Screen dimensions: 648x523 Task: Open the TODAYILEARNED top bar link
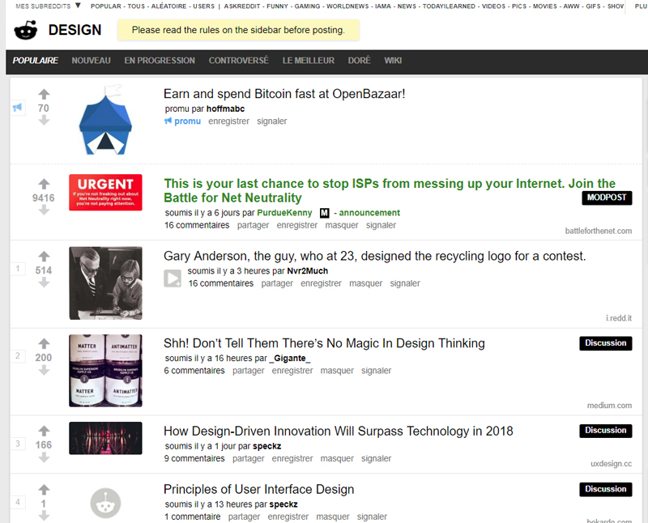(x=449, y=6)
